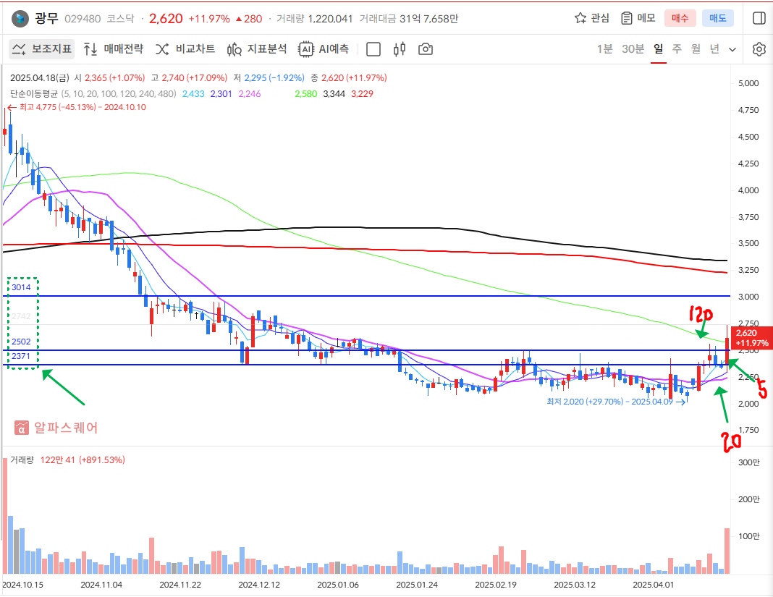Select the 1분 timeframe
This screenshot has height=597, width=773.
[x=604, y=49]
